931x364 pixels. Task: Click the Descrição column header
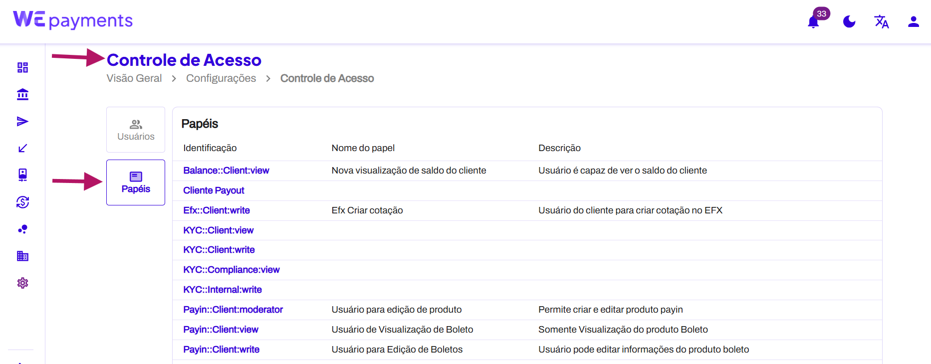[559, 148]
